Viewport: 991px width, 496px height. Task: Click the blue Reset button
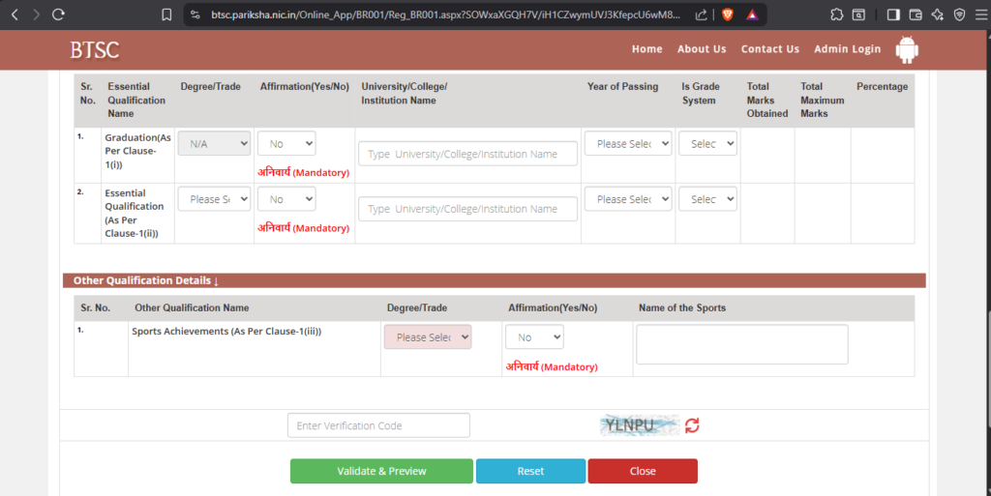point(530,471)
